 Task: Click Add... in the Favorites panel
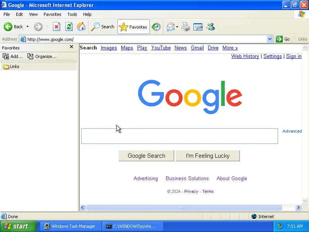point(12,56)
